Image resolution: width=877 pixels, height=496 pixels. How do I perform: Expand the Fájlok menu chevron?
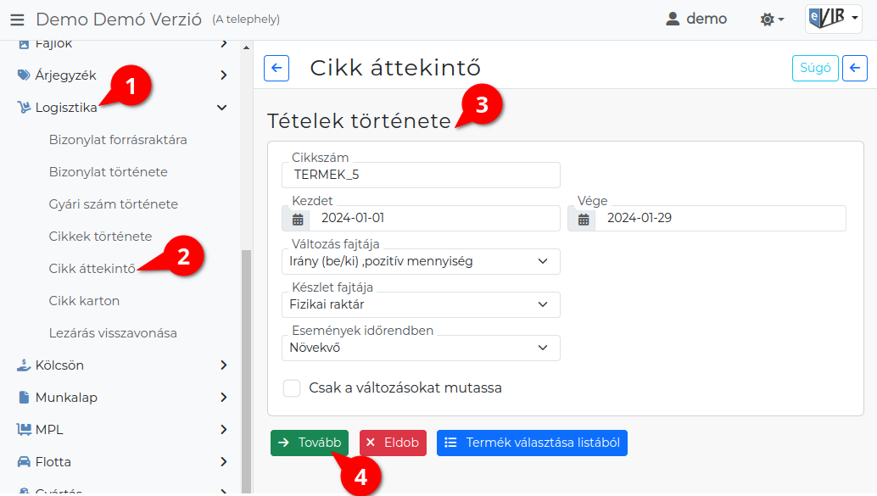pos(224,43)
